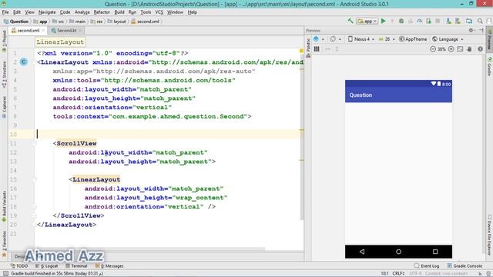Click the class gutter icon on line 2
493x277 pixels.
24,62
